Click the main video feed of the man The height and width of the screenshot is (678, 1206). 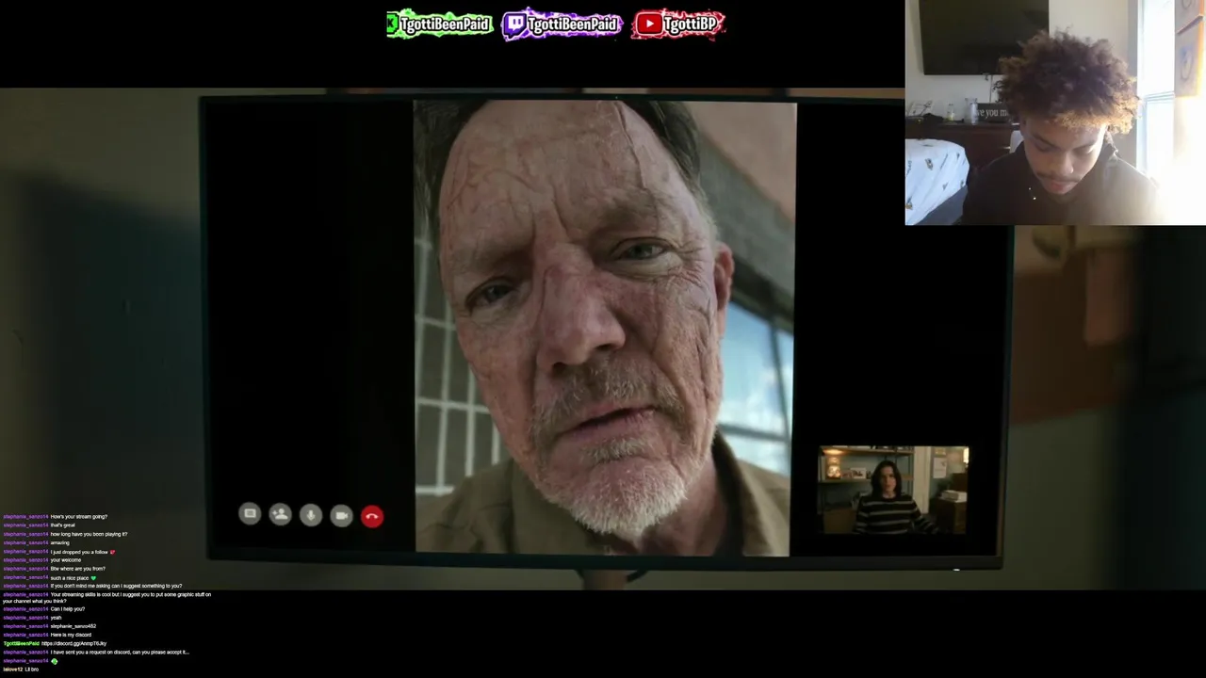click(x=605, y=327)
